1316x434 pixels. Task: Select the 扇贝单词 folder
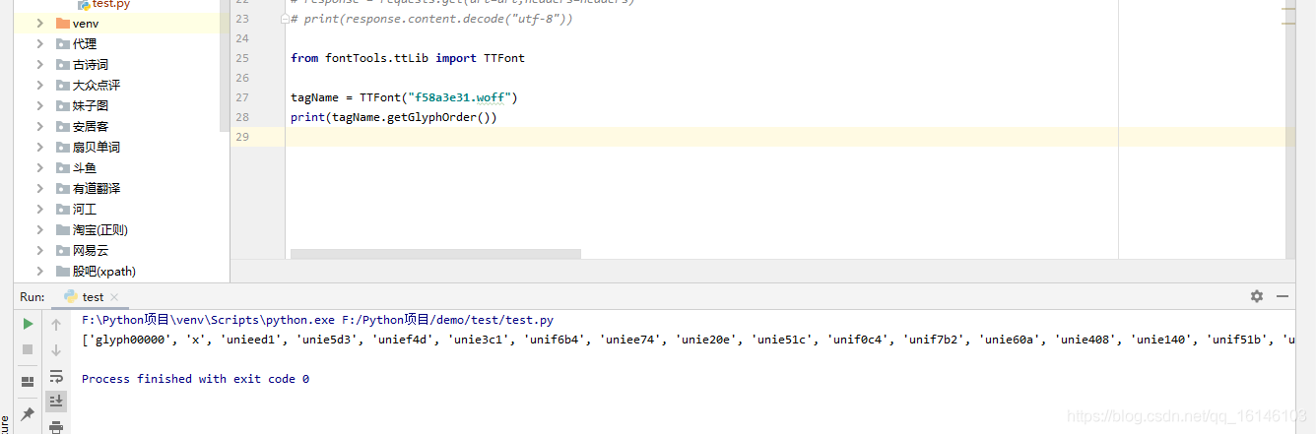[x=89, y=148]
